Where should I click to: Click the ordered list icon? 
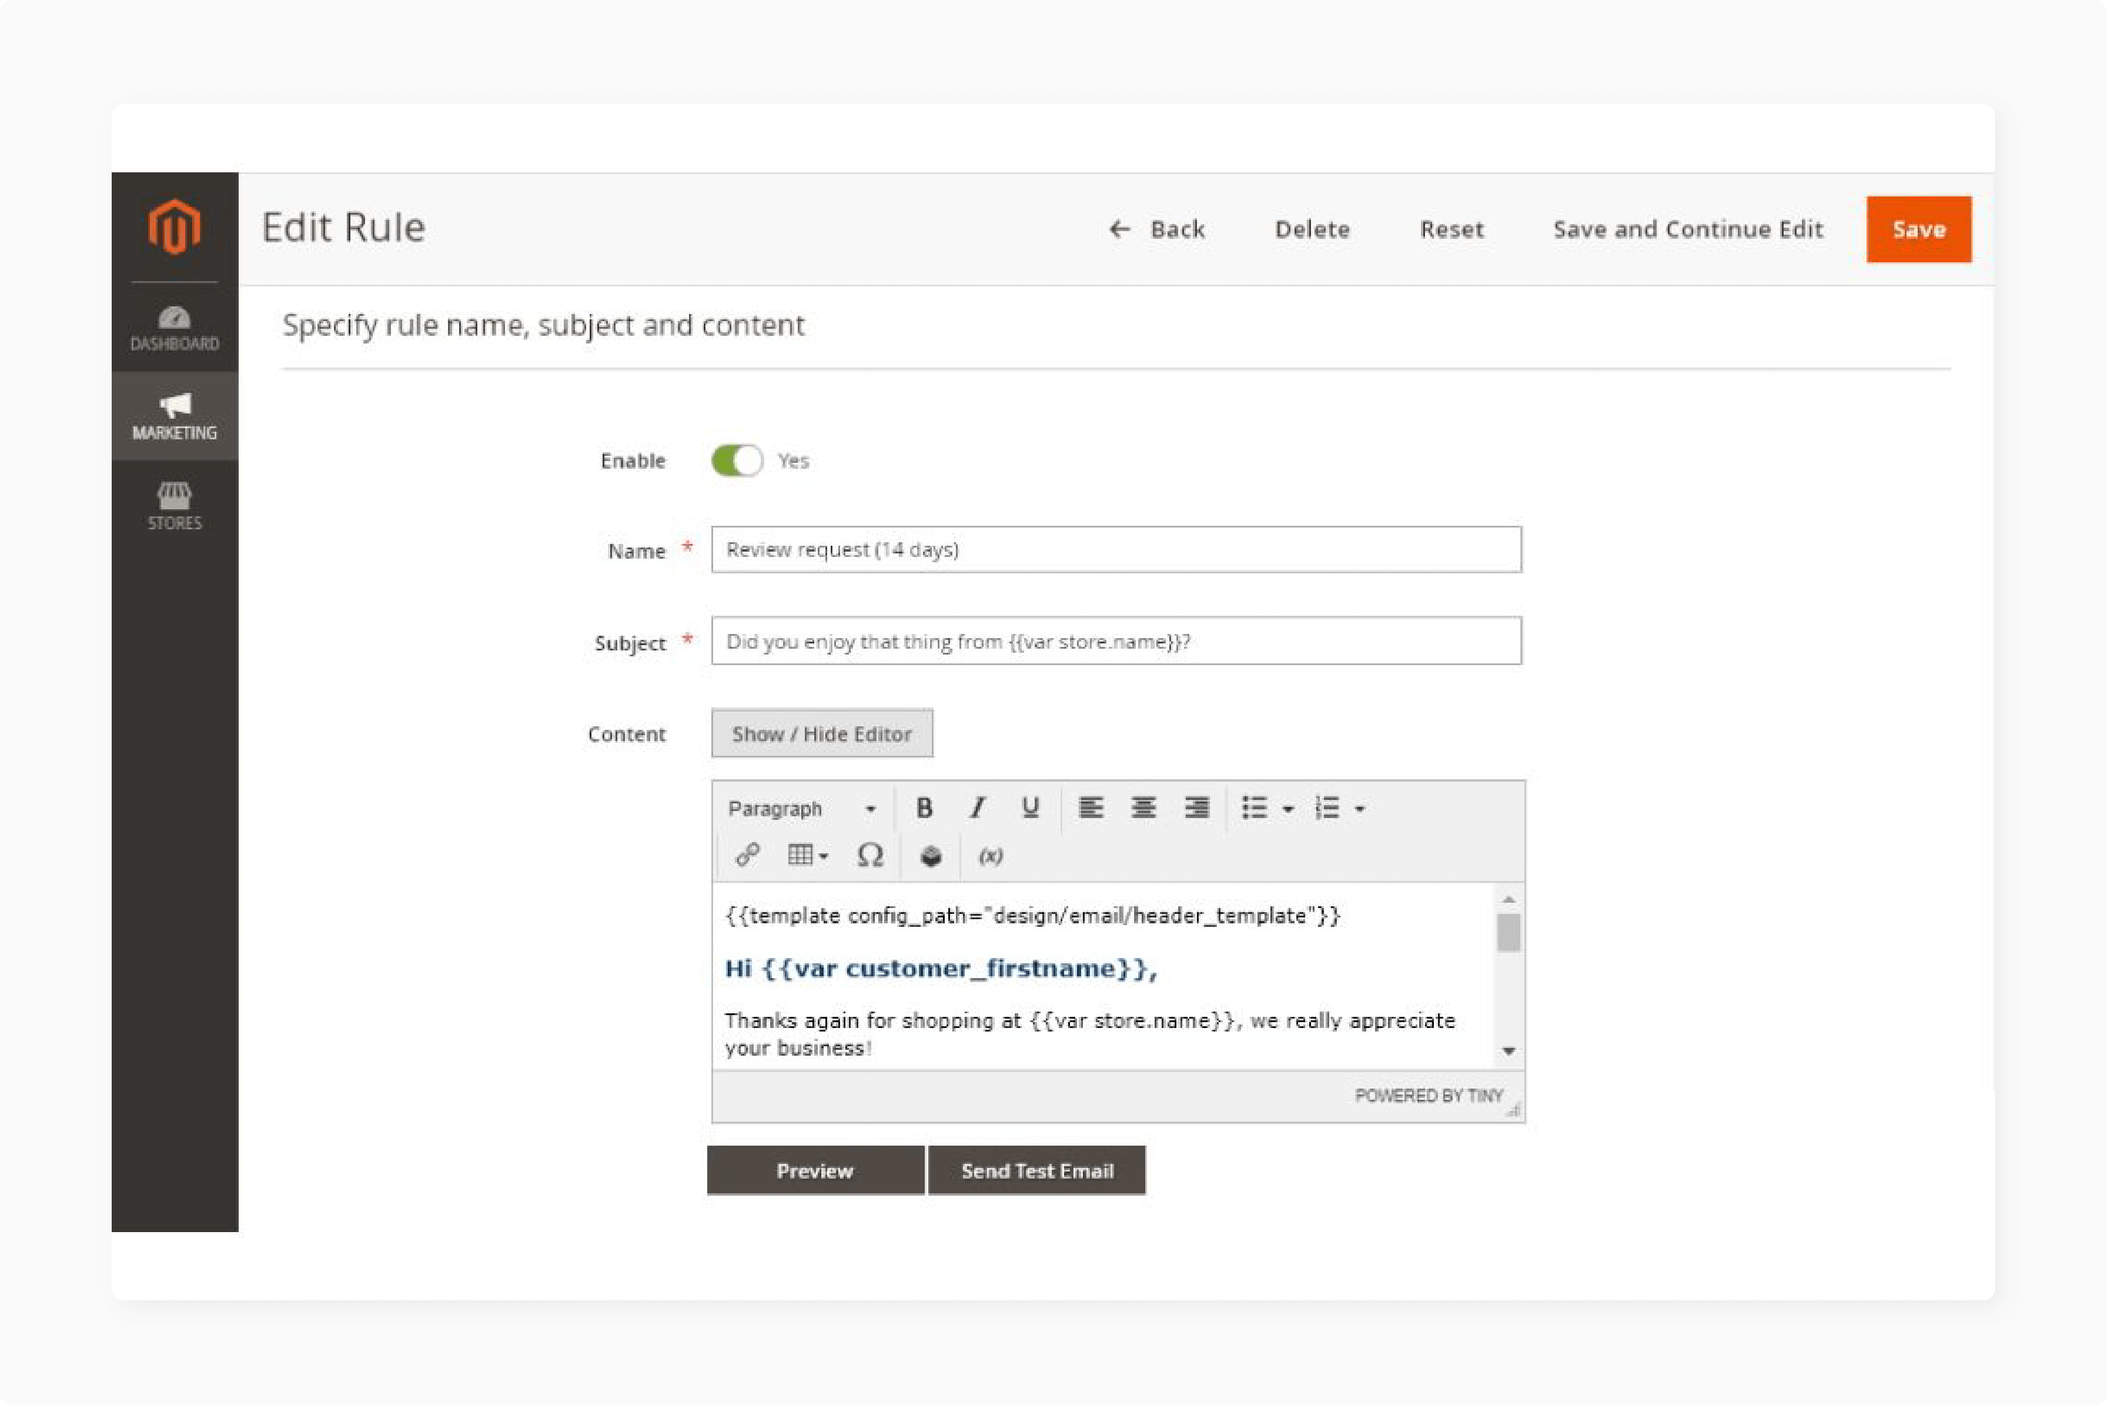click(x=1323, y=807)
